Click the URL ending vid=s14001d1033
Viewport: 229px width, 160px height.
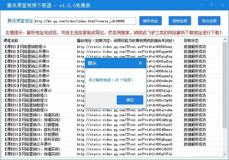pos(124,149)
